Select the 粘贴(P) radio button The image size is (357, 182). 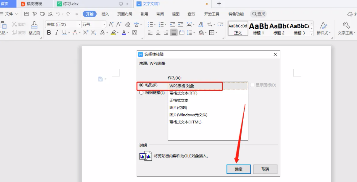(x=141, y=85)
